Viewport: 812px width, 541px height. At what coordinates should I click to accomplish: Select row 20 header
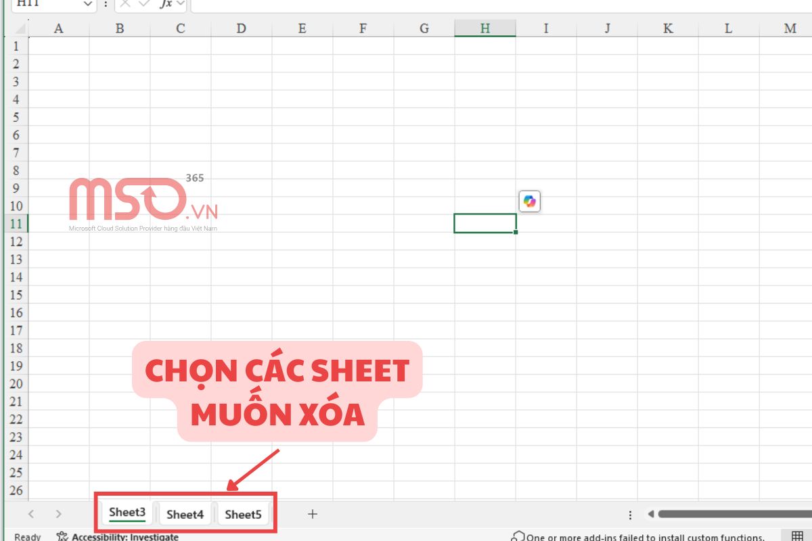click(17, 383)
